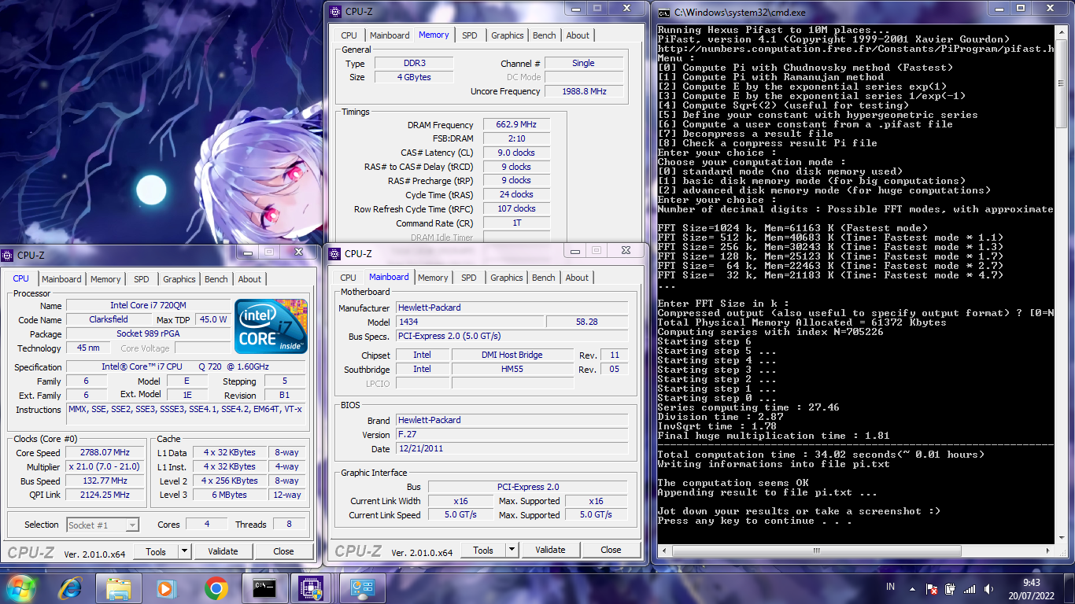The height and width of the screenshot is (604, 1075).
Task: Click CPU-Z Memory window title icon
Action: pyautogui.click(x=335, y=11)
